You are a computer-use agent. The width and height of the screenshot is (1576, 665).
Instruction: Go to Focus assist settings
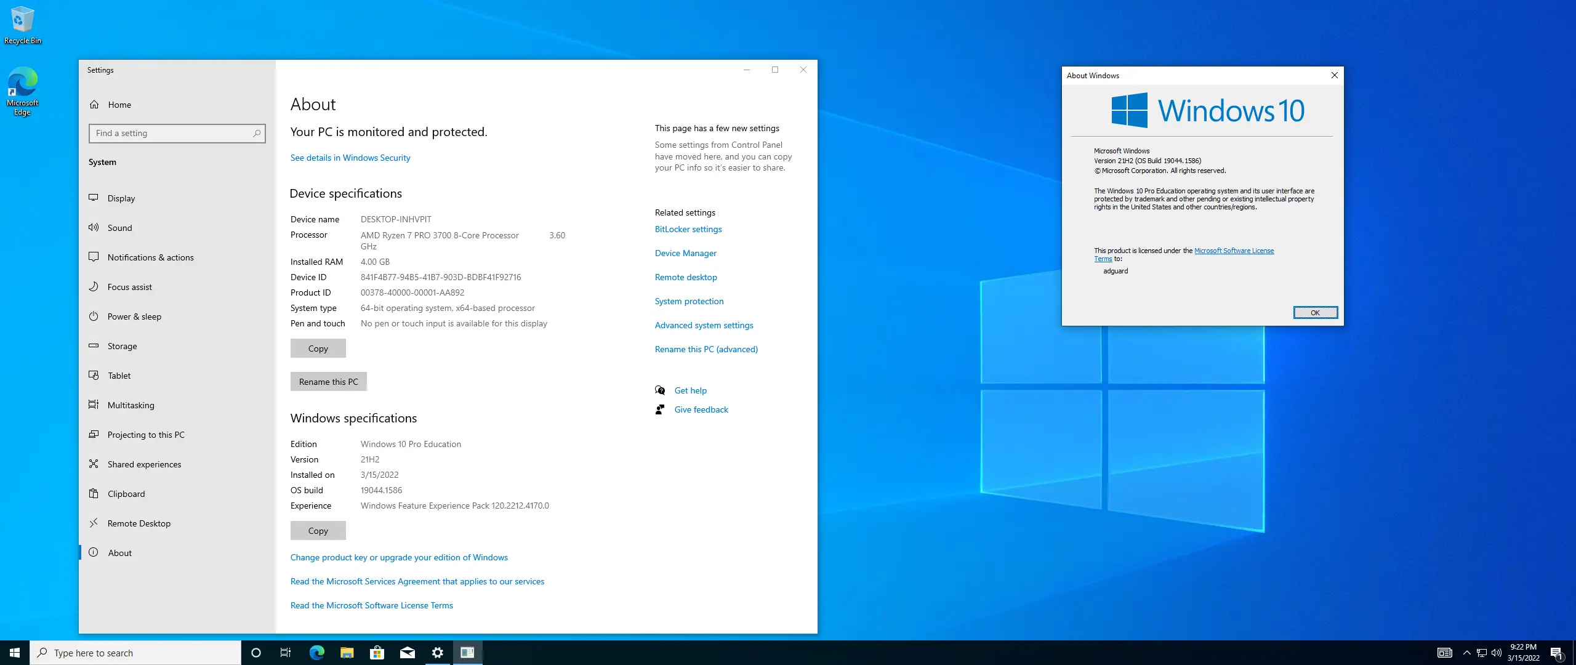129,287
